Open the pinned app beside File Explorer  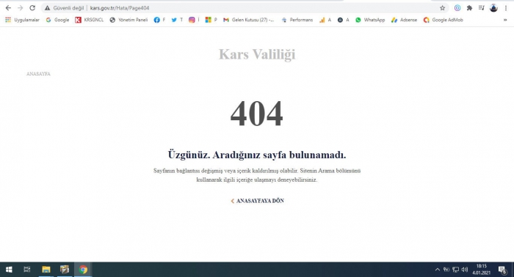pos(65,270)
